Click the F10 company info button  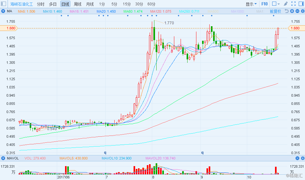(x=265, y=4)
